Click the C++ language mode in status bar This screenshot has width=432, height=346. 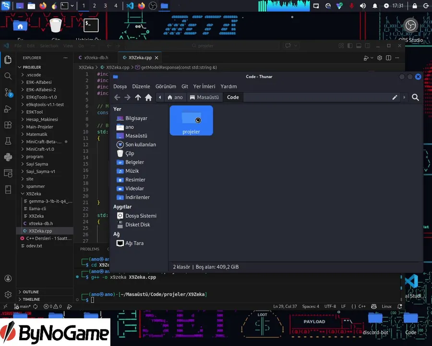(362, 306)
